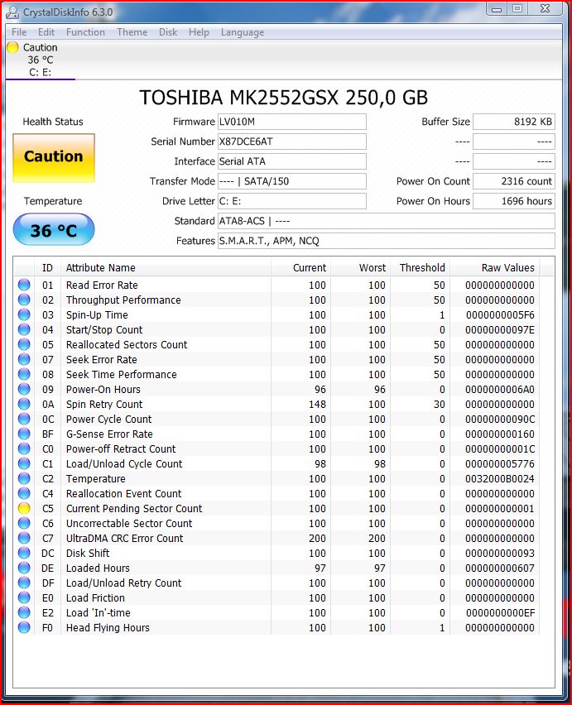Screen dimensions: 572x705
Task: Click blue status icon for Spin-Up Time
Action: coord(24,314)
